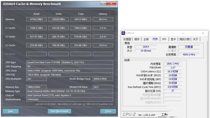Screen dimensions: 210x118
Task: Click tRP value 19 时钟
Action: coord(173,79)
